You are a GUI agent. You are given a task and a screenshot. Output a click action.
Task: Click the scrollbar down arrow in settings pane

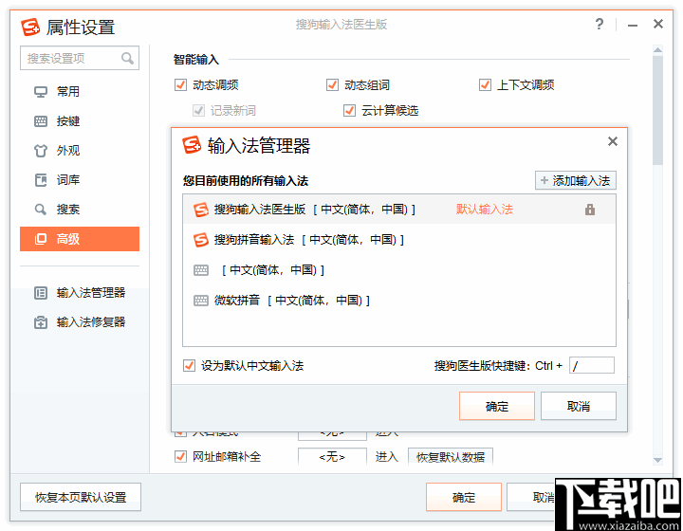pos(657,460)
